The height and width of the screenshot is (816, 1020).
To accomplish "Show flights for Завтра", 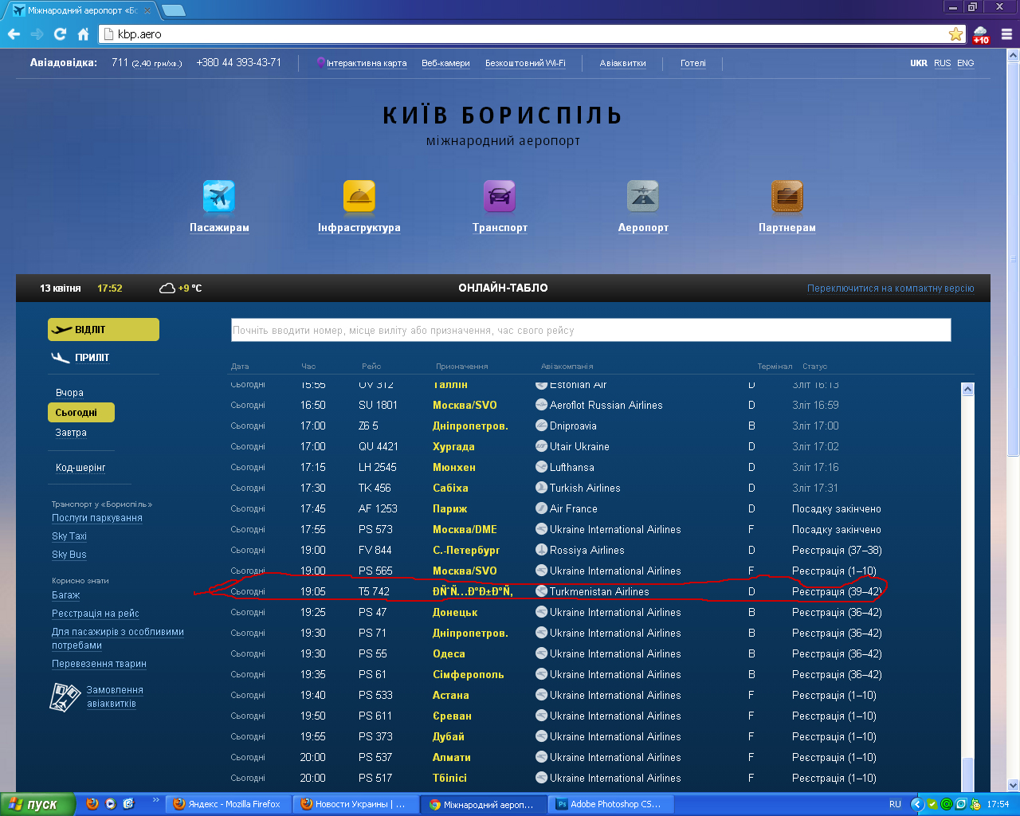I will [x=71, y=433].
